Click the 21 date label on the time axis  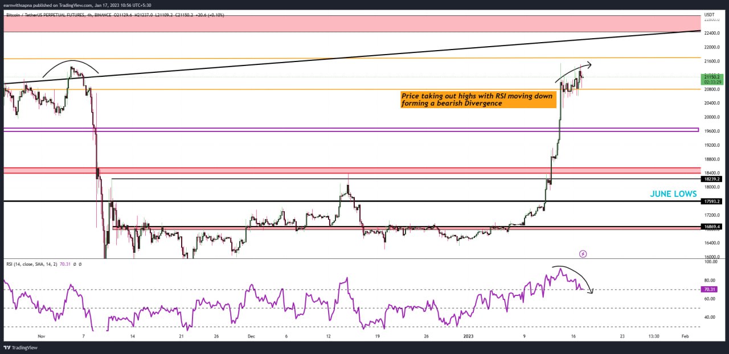[x=181, y=336]
